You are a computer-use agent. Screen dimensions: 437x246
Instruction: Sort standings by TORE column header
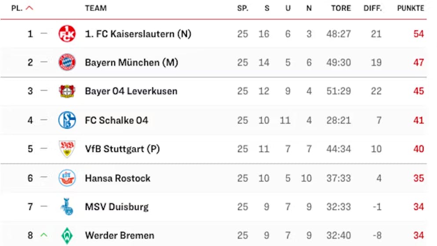pos(341,8)
